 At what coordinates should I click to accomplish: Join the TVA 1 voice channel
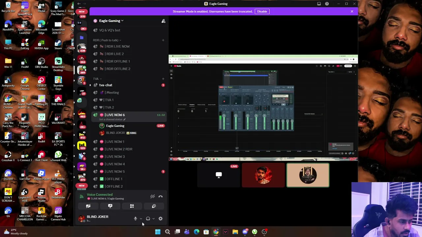(129, 100)
